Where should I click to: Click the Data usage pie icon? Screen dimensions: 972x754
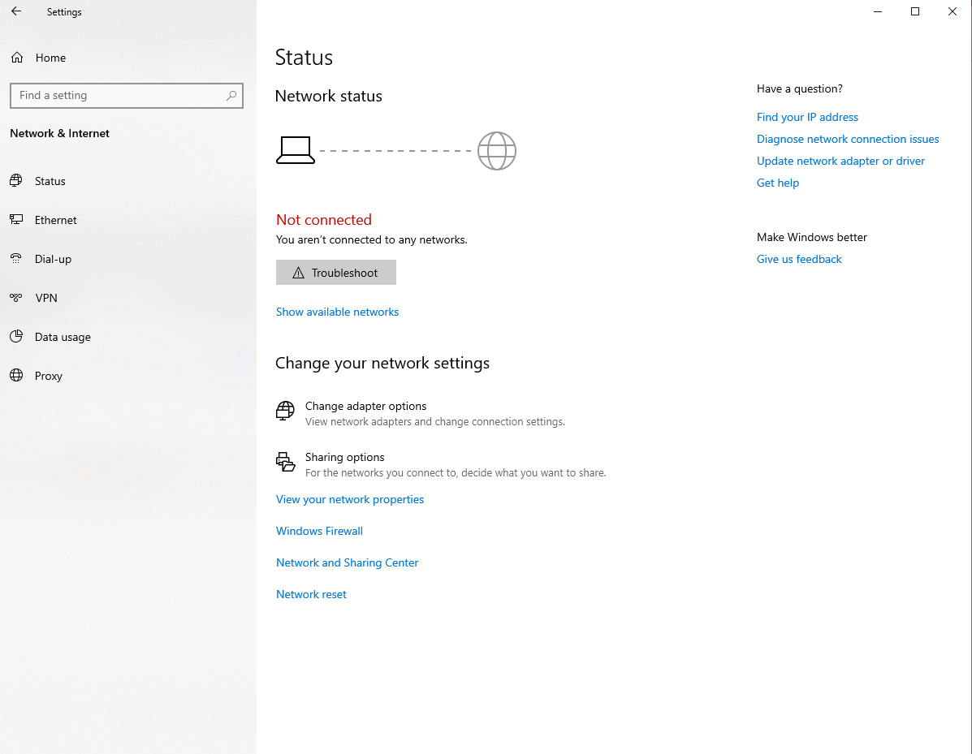click(16, 337)
